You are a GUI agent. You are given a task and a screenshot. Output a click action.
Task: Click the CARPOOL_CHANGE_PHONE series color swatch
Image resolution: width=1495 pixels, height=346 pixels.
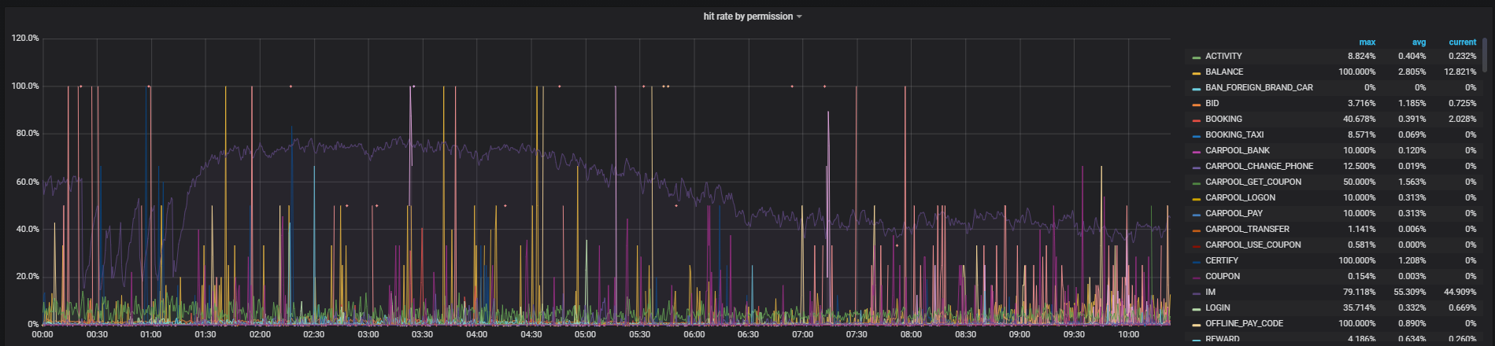(x=1196, y=167)
